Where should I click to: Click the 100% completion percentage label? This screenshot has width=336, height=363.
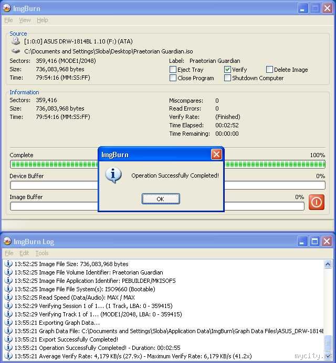click(318, 155)
